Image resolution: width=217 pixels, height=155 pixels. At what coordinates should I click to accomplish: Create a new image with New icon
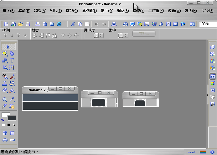6,24
